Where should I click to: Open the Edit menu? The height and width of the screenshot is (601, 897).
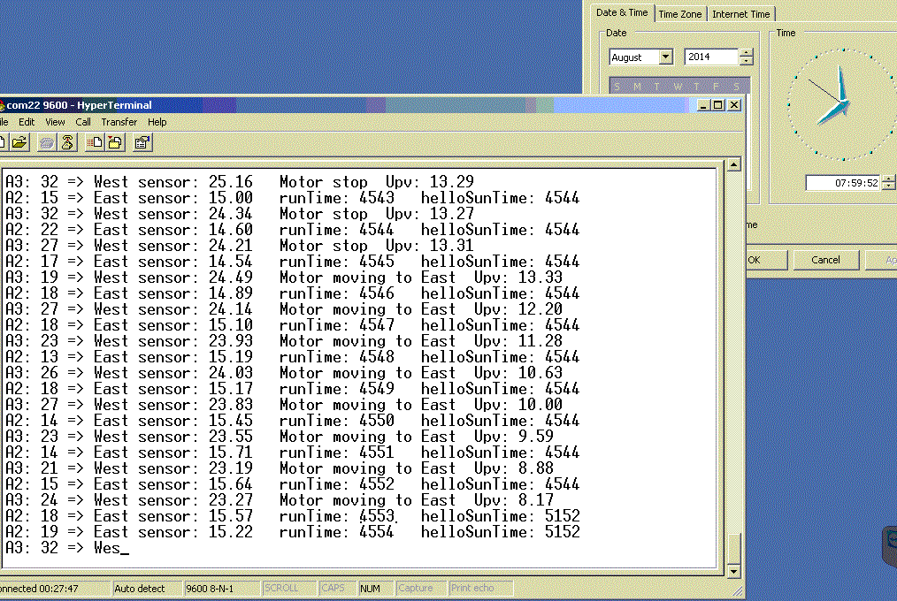coord(27,122)
